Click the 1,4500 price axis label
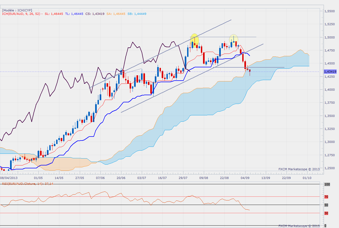The width and height of the screenshot is (339, 228). pyautogui.click(x=330, y=63)
